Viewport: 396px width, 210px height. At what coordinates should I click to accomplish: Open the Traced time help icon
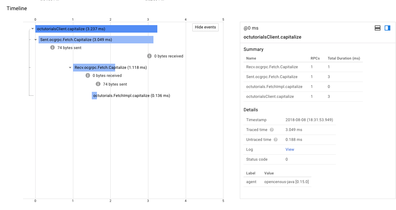[272, 130]
